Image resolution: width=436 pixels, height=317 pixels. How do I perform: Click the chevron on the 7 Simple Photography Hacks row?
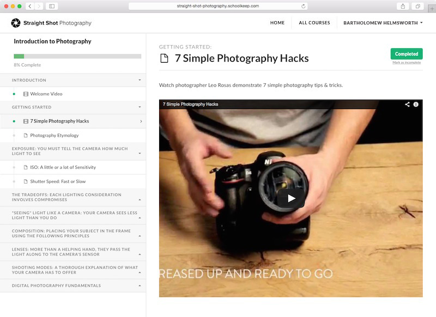coord(141,121)
